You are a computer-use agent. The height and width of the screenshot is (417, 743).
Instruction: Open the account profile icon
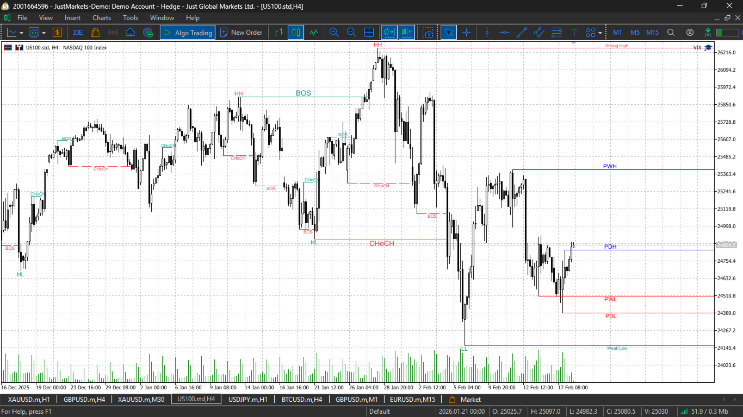point(690,33)
